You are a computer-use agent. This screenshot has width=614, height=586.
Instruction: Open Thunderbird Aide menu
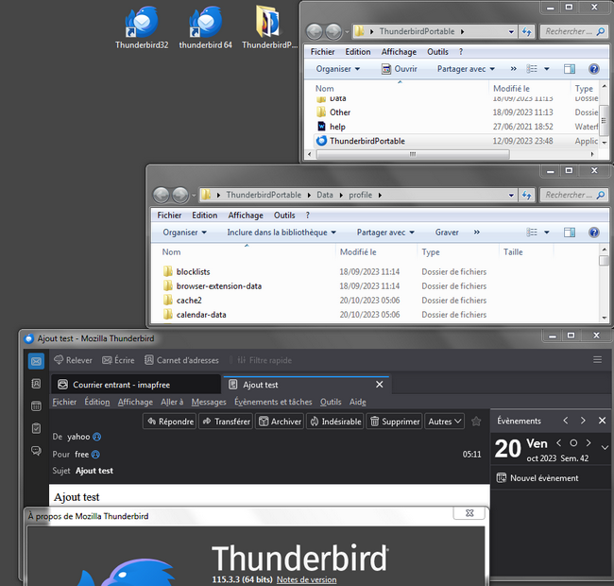(x=357, y=402)
